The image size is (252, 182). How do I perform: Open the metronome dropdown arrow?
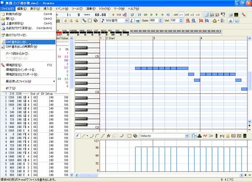[218, 21]
